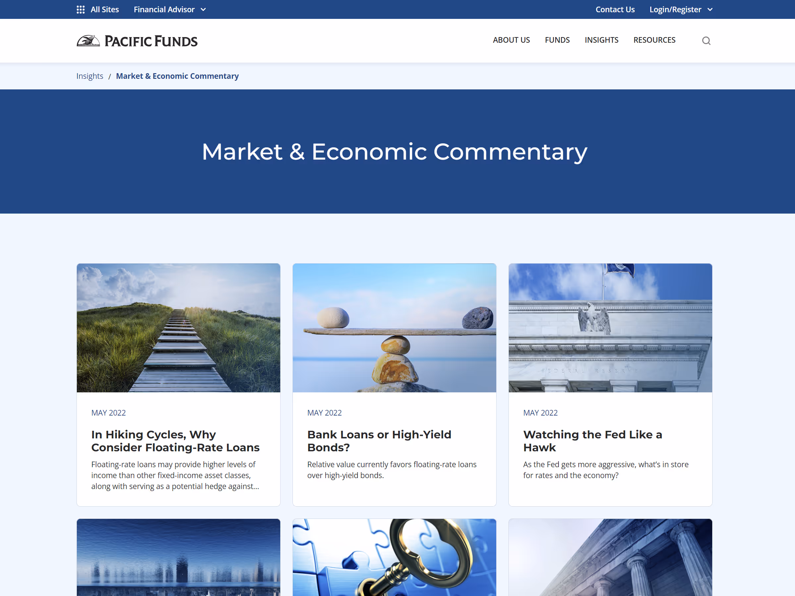Click 'Relative value currently favors' summary text
Image resolution: width=795 pixels, height=596 pixels.
(392, 470)
